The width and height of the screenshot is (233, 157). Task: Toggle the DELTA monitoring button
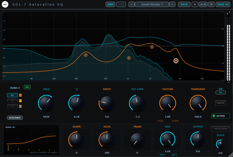coord(221,103)
